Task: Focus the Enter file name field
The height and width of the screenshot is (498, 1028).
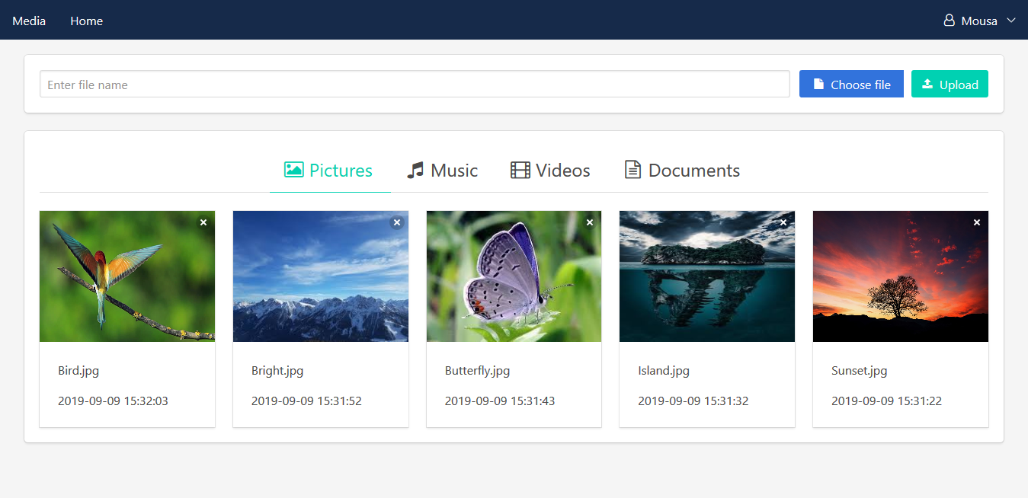Action: [415, 85]
